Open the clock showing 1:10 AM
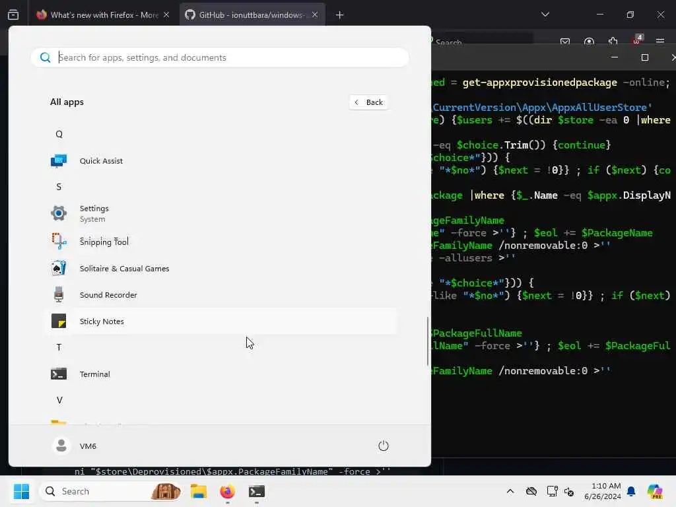The image size is (676, 507). click(x=602, y=491)
